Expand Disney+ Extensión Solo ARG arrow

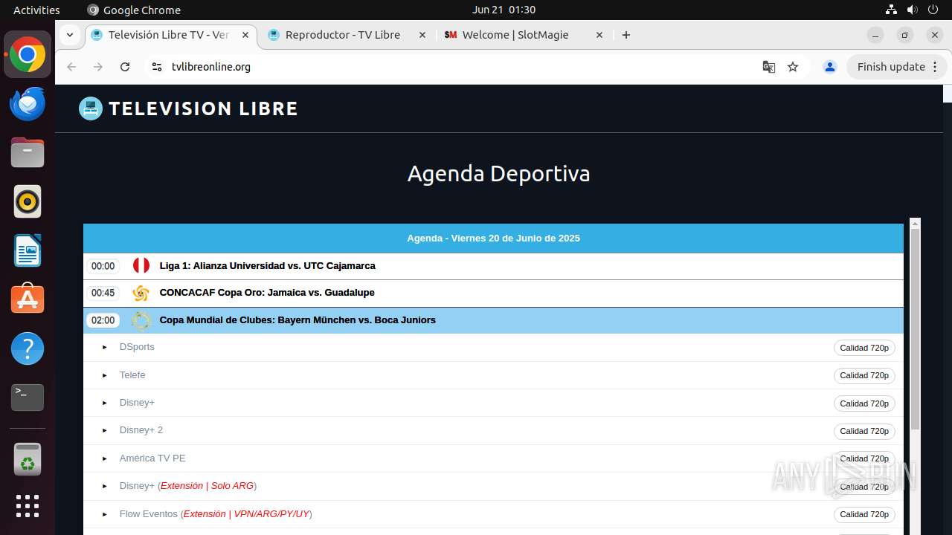click(x=104, y=486)
